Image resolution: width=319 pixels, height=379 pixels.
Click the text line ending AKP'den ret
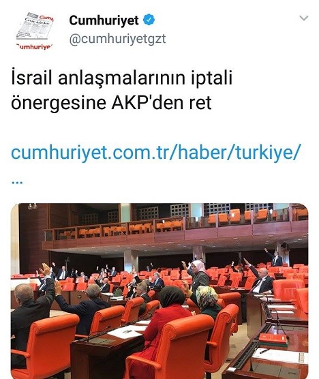[x=111, y=102]
